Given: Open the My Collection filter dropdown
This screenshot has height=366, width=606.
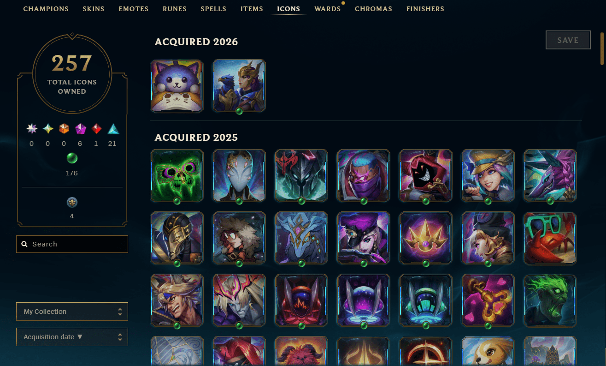Looking at the screenshot, I should point(72,312).
